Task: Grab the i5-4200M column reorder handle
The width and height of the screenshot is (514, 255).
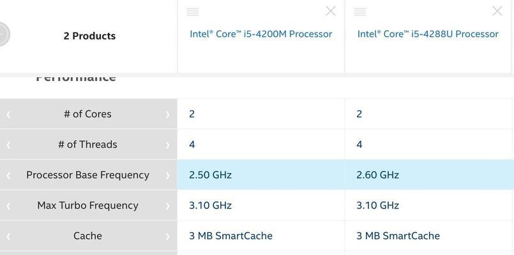Action: tap(192, 11)
